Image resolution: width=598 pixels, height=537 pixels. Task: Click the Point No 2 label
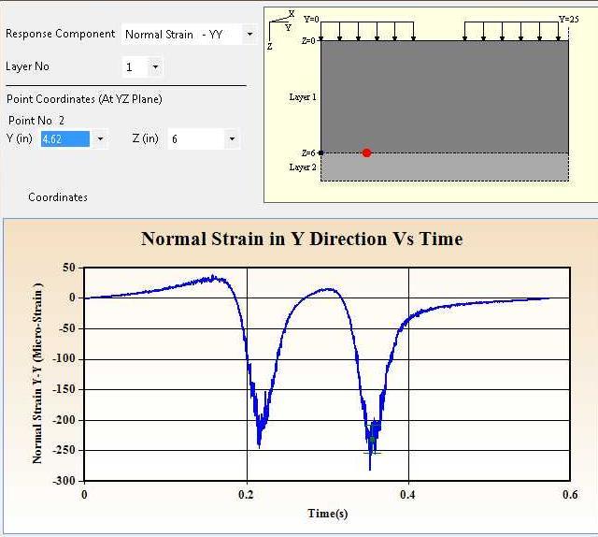click(x=36, y=121)
